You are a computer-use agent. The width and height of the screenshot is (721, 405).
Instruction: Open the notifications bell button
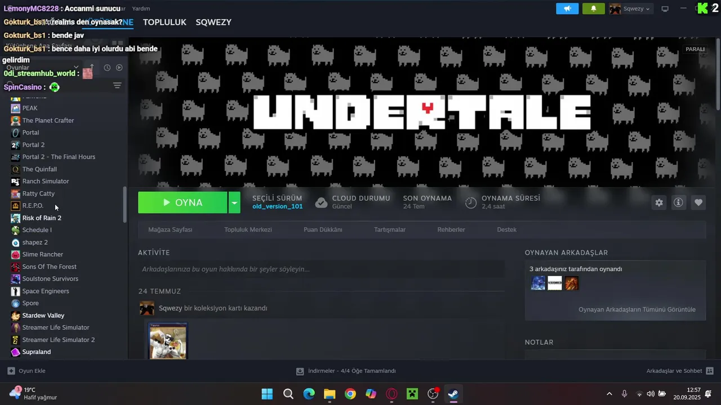(x=593, y=8)
